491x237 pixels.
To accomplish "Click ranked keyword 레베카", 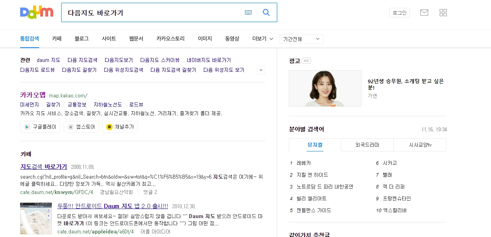I will tap(304, 163).
